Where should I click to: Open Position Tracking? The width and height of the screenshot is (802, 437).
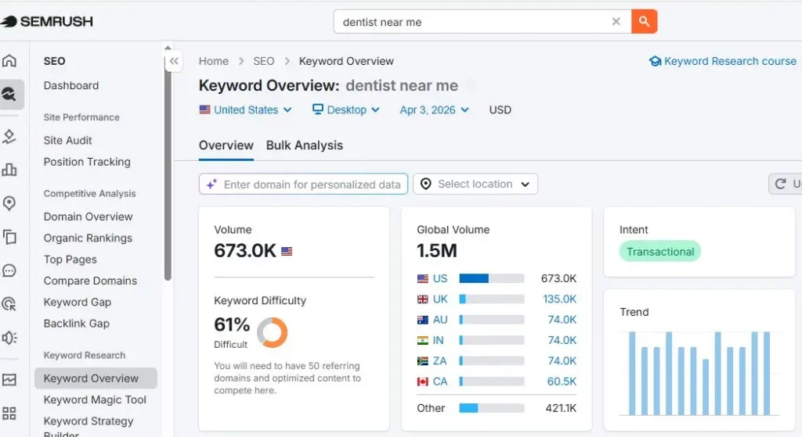pos(87,162)
